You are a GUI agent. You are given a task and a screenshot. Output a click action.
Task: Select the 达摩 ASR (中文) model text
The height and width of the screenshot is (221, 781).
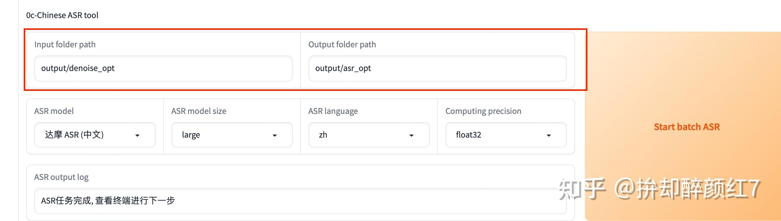coord(74,135)
